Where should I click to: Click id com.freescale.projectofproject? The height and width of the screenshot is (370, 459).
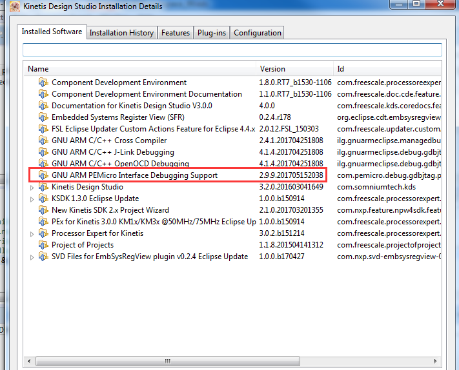point(389,245)
